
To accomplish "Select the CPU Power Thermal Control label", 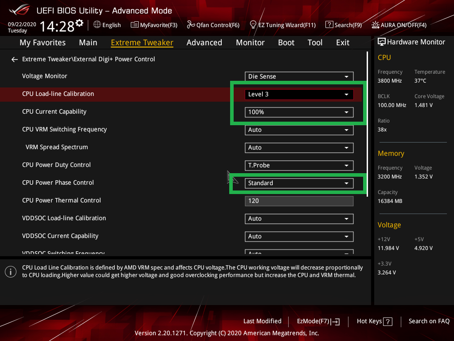I will tap(61, 200).
